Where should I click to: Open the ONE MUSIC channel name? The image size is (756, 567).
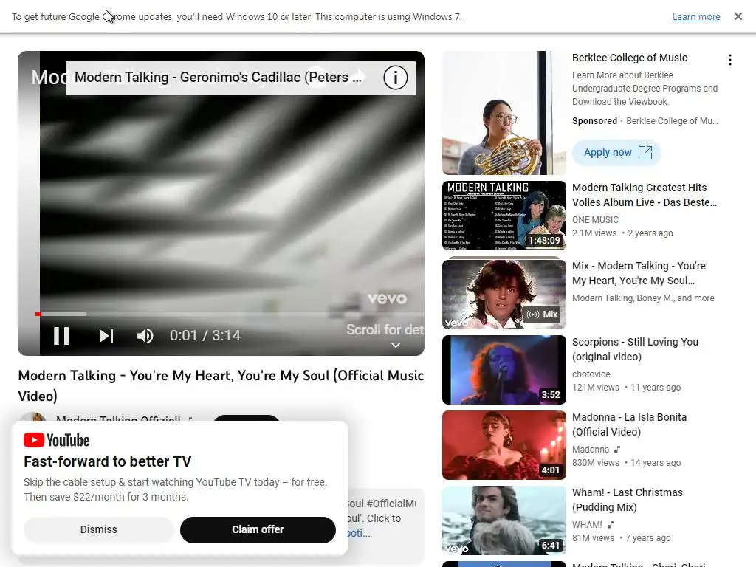click(x=595, y=220)
